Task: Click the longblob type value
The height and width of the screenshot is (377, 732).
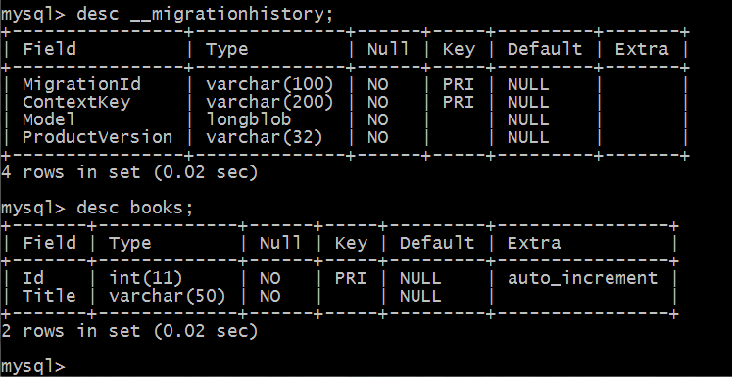Action: 248,119
